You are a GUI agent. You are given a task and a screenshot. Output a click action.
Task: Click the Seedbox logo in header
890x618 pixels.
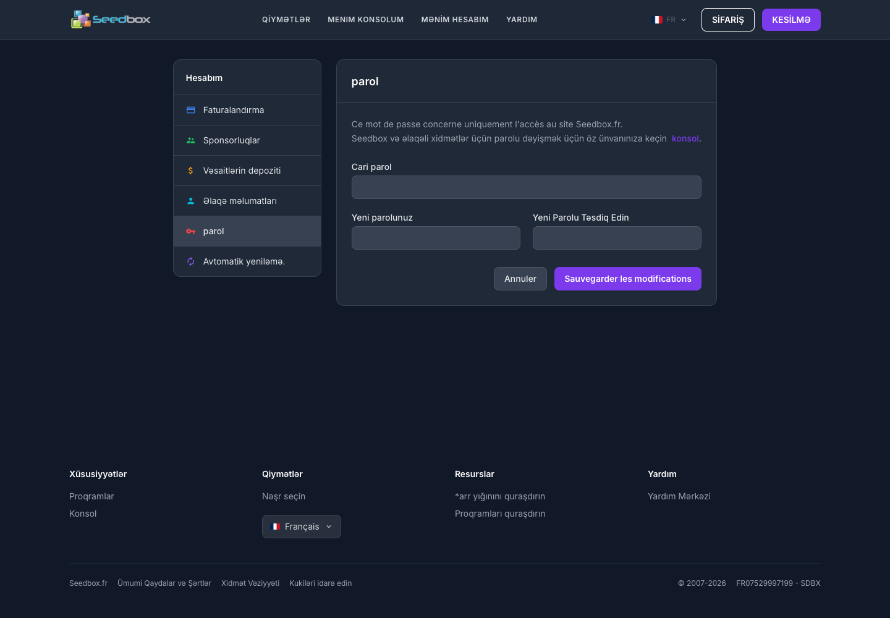coord(111,19)
